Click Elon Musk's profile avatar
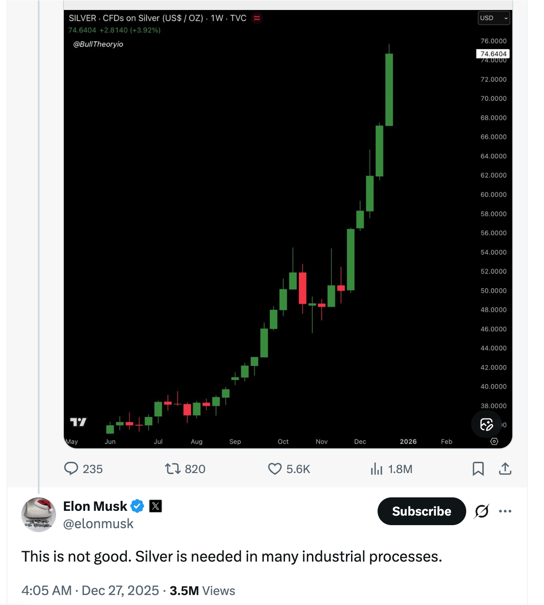544x605 pixels. coord(39,515)
